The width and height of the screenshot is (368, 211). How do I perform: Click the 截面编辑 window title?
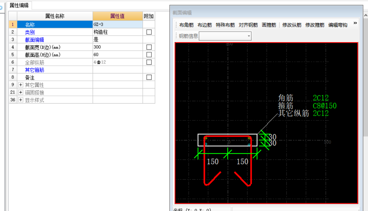tap(182, 13)
